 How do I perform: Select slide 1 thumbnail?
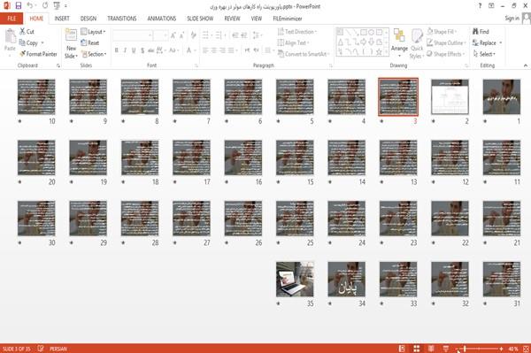502,96
